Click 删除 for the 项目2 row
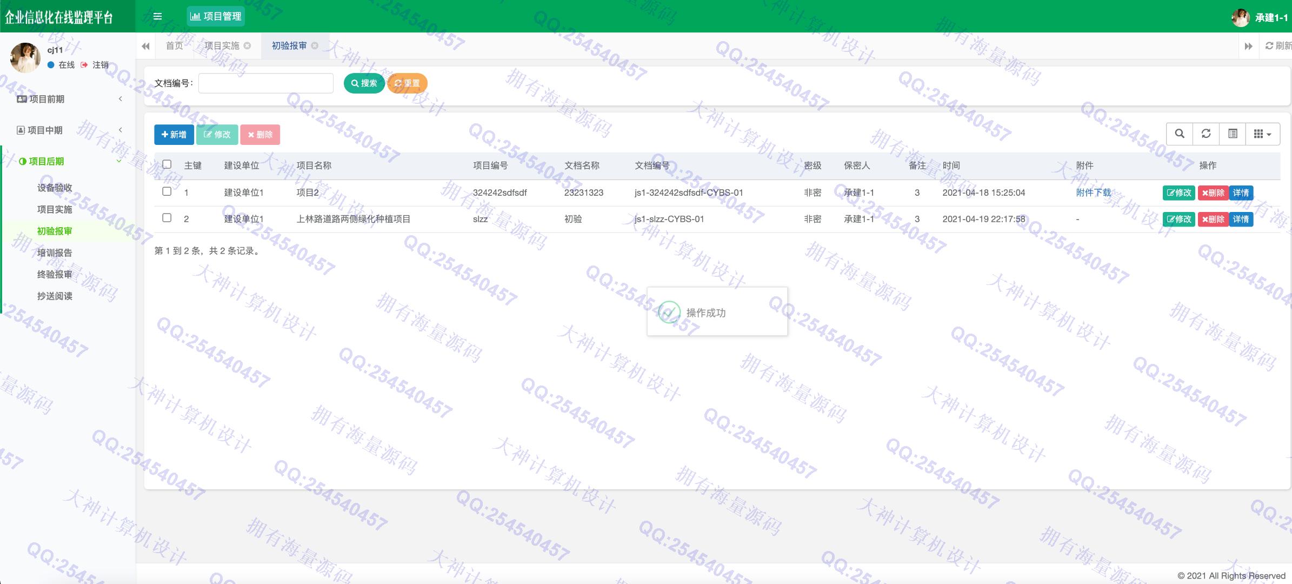The height and width of the screenshot is (584, 1292). (1213, 193)
